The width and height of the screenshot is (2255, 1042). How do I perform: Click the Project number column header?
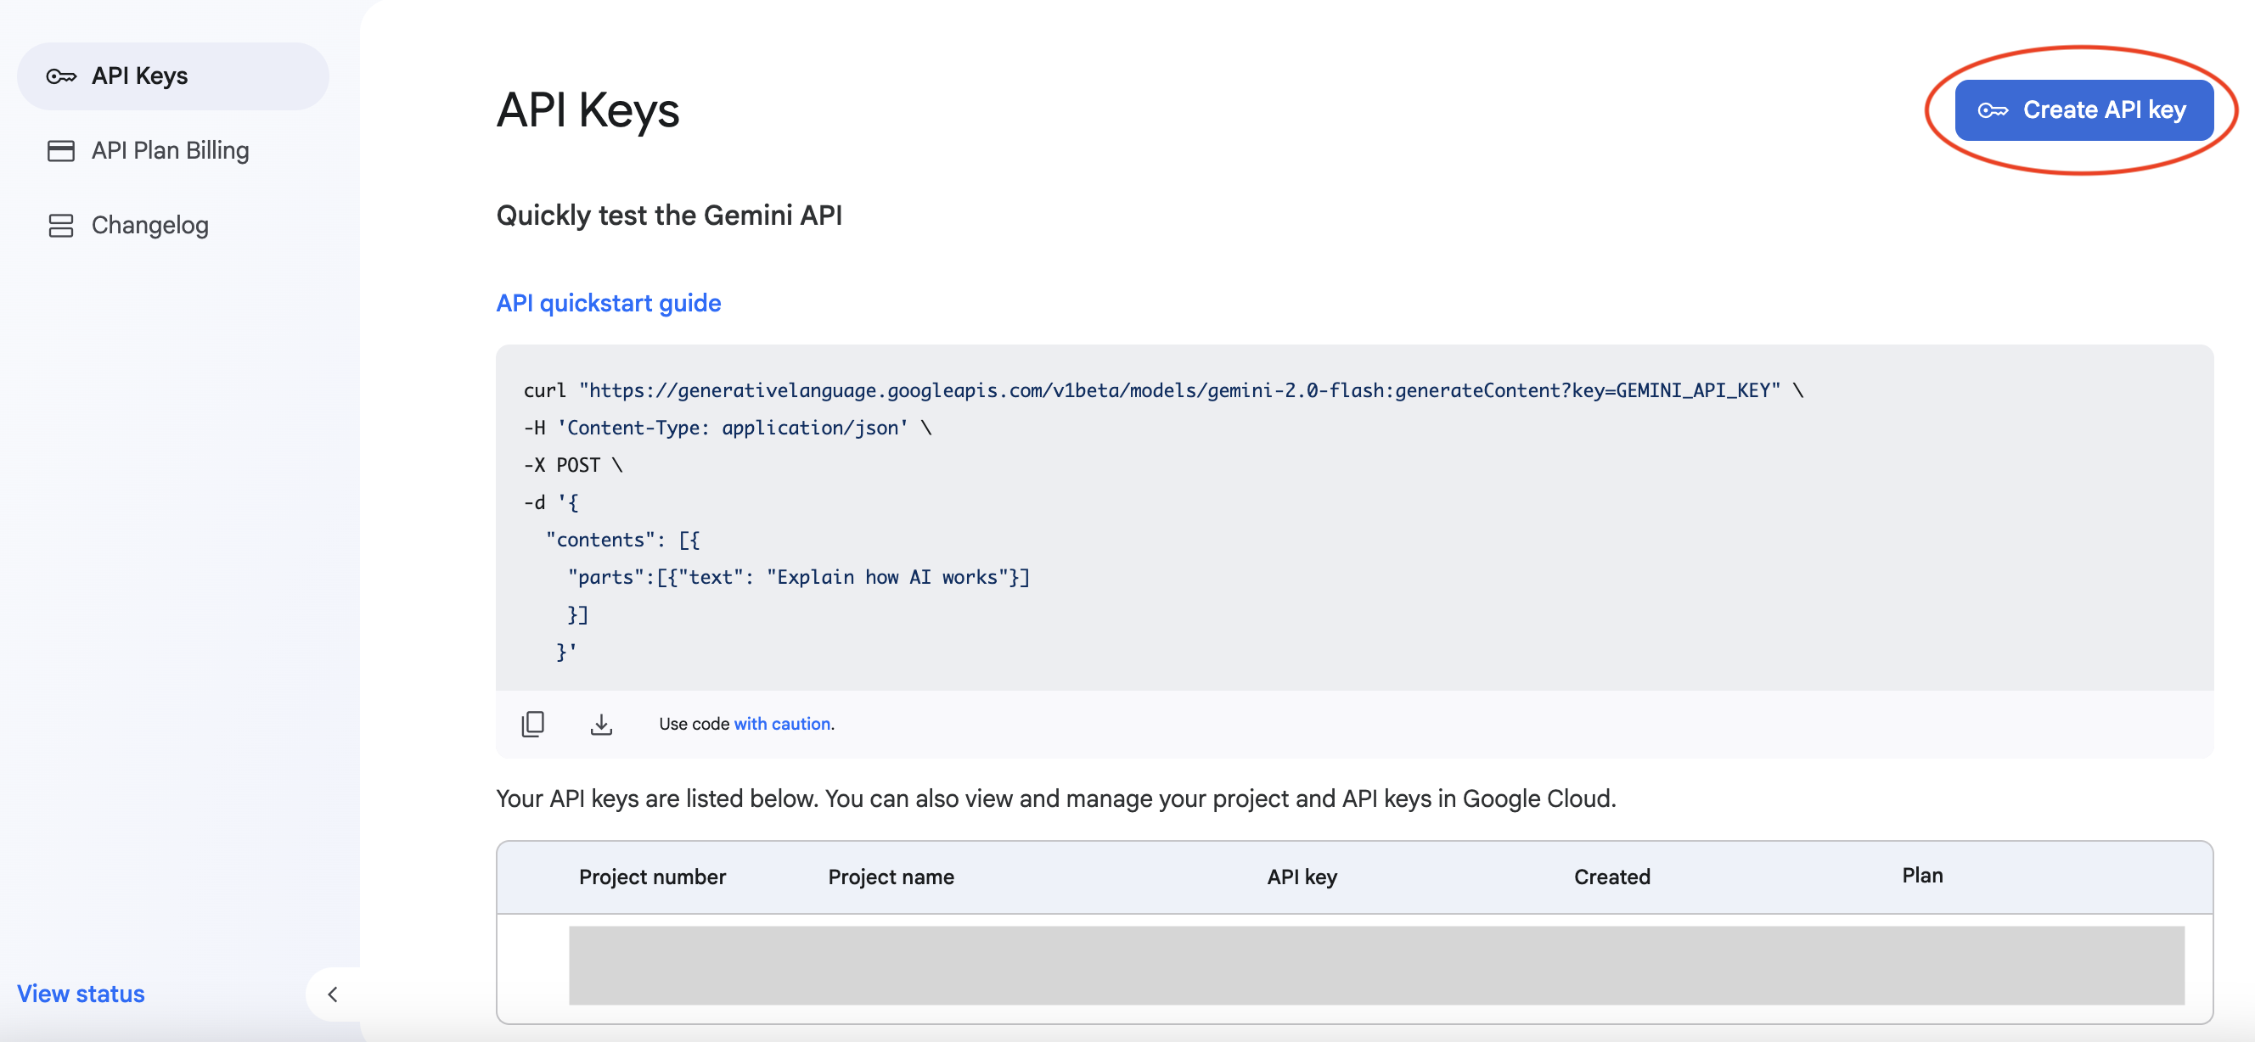(x=651, y=877)
